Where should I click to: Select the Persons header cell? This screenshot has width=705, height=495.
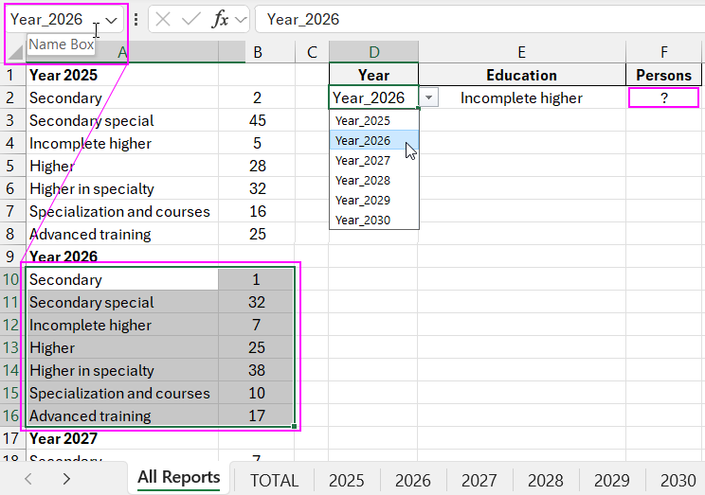[x=663, y=75]
